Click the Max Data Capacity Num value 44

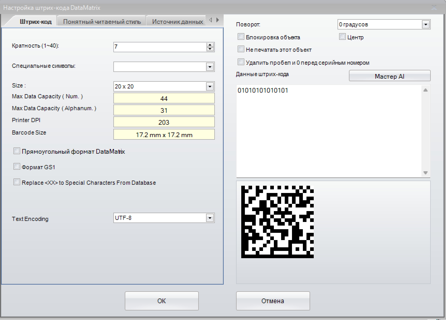(x=164, y=98)
